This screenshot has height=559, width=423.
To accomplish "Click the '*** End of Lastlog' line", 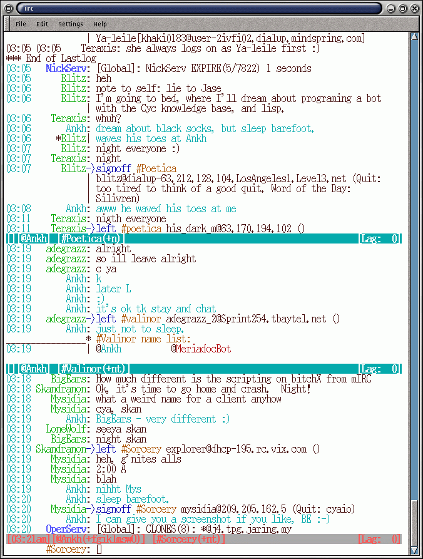I will 51,58.
